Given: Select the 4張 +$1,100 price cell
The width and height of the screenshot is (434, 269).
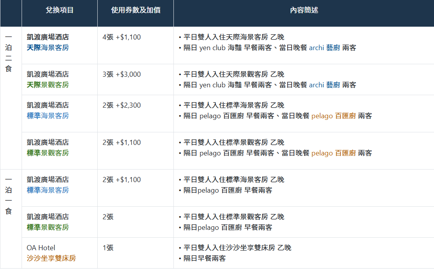Looking at the screenshot, I should (x=122, y=37).
